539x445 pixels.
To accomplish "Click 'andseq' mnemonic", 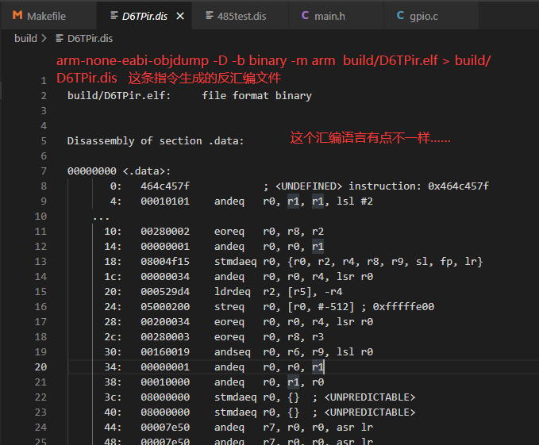I will coord(233,352).
